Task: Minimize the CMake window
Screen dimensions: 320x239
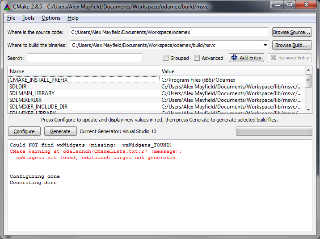Action: tap(278, 5)
